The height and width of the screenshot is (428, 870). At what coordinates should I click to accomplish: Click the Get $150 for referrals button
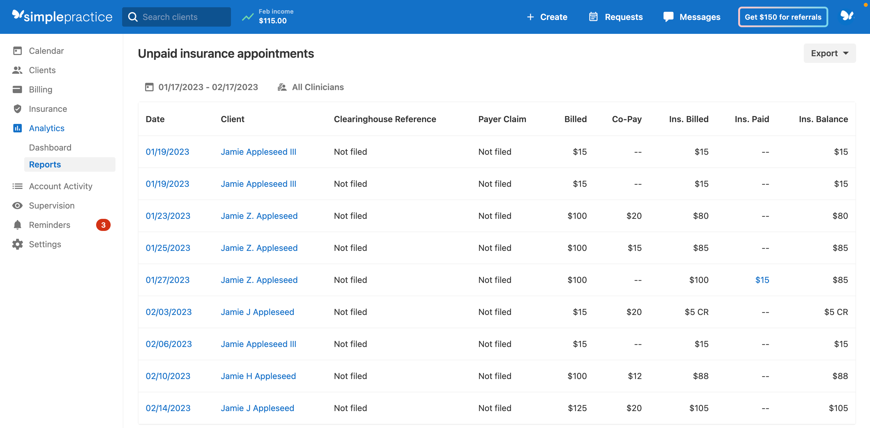tap(783, 17)
